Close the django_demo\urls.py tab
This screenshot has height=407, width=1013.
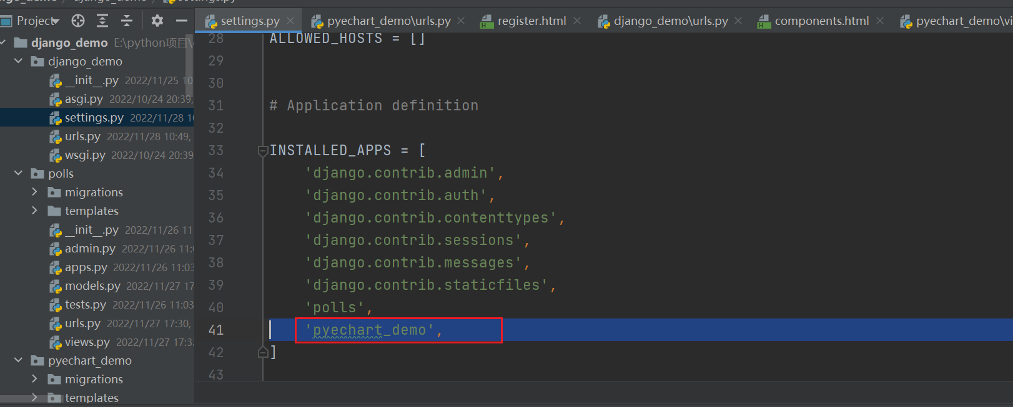[738, 21]
